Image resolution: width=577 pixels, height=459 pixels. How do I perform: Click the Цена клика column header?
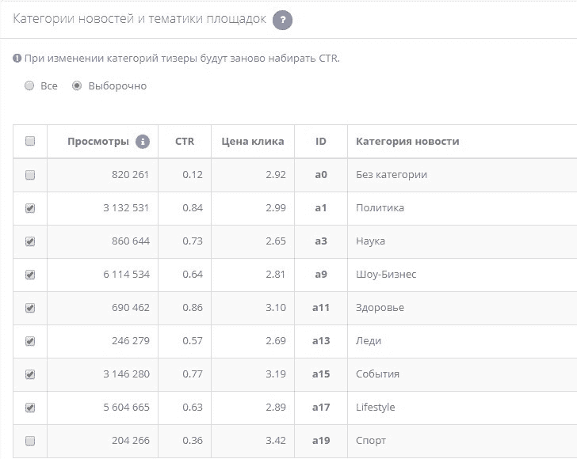252,142
